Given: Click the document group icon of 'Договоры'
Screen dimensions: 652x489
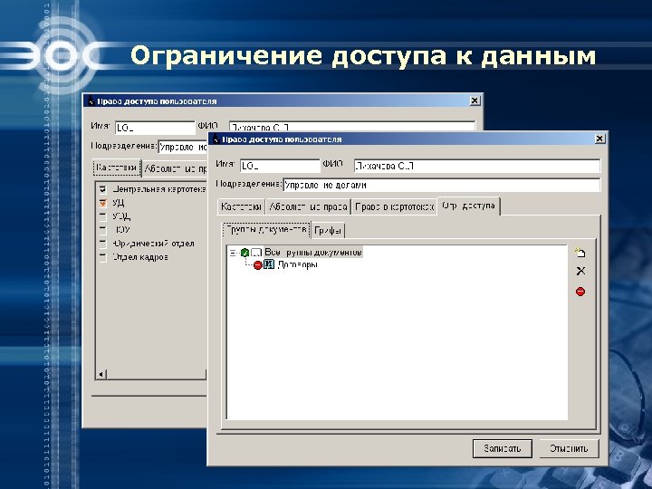Looking at the screenshot, I should [269, 264].
